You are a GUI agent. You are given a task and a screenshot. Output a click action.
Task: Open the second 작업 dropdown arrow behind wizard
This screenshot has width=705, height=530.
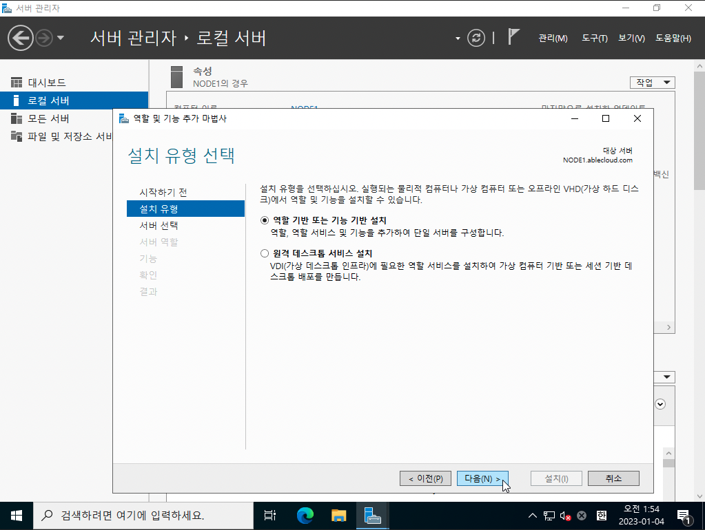(667, 377)
